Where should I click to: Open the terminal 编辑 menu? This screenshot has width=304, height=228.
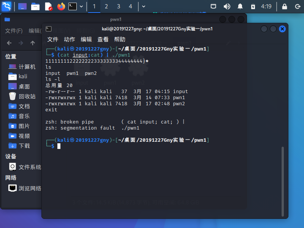[86, 40]
